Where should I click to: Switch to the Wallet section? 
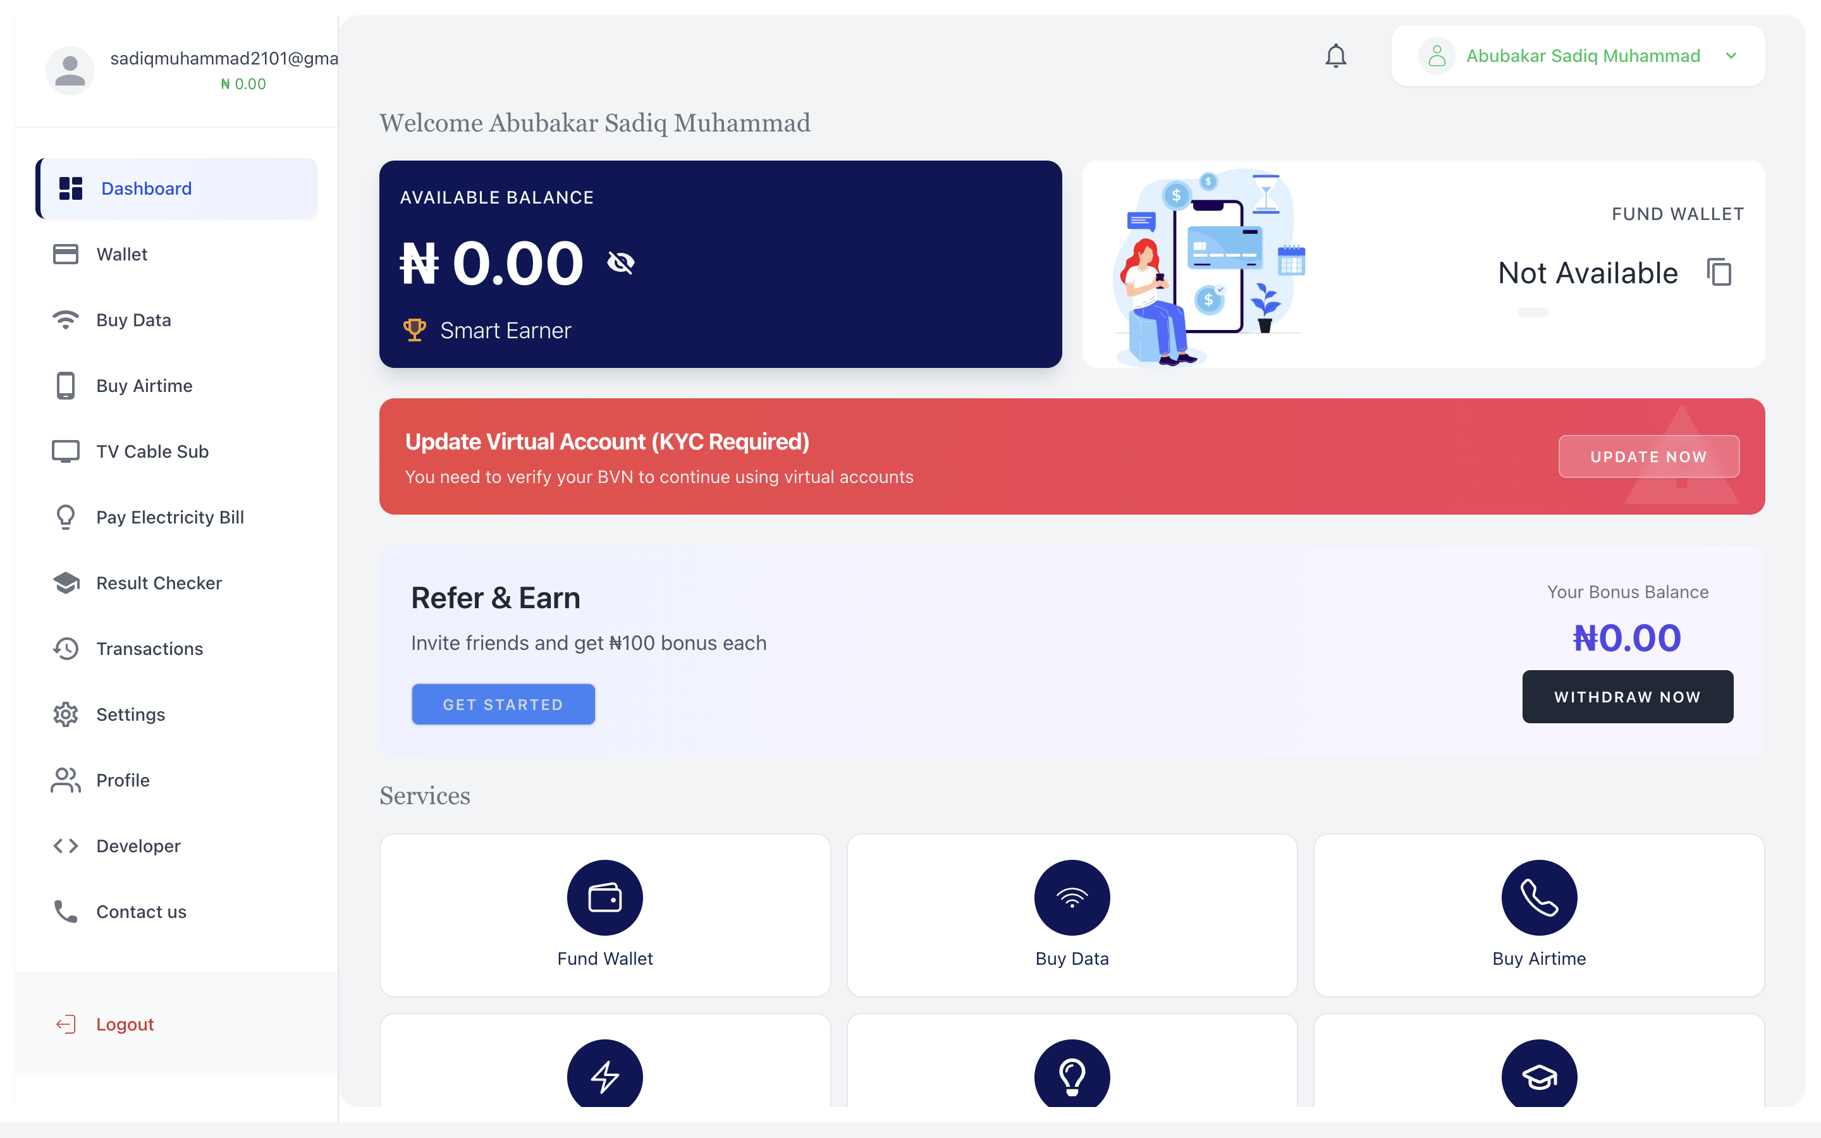click(121, 254)
